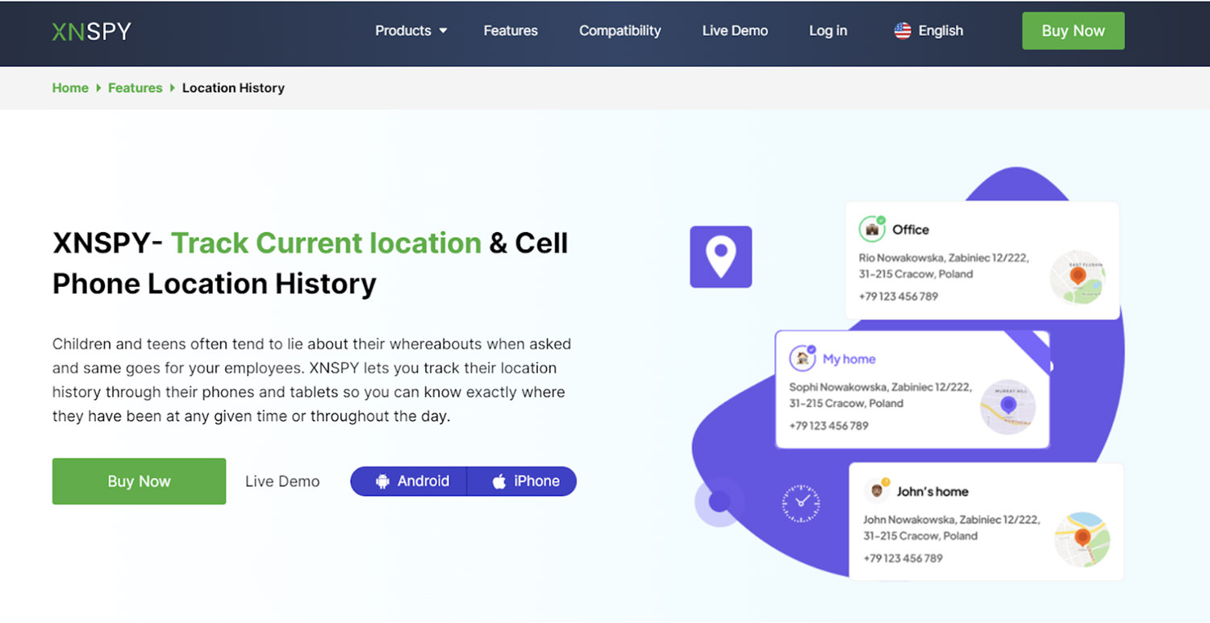The image size is (1210, 623).
Task: Click the My home card title
Action: tap(849, 359)
